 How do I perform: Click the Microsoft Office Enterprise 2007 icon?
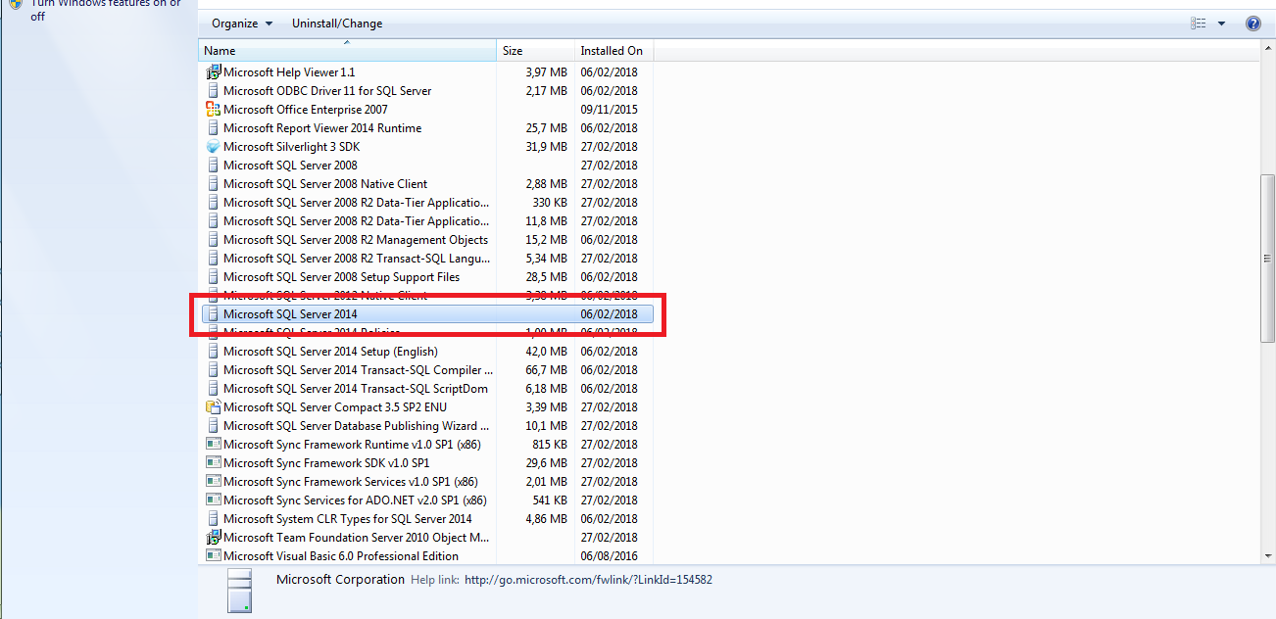coord(213,109)
